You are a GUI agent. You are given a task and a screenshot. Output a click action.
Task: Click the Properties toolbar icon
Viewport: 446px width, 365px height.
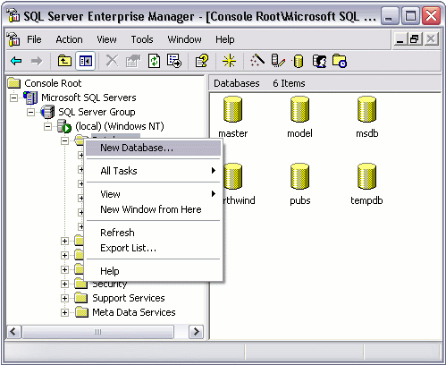[133, 61]
